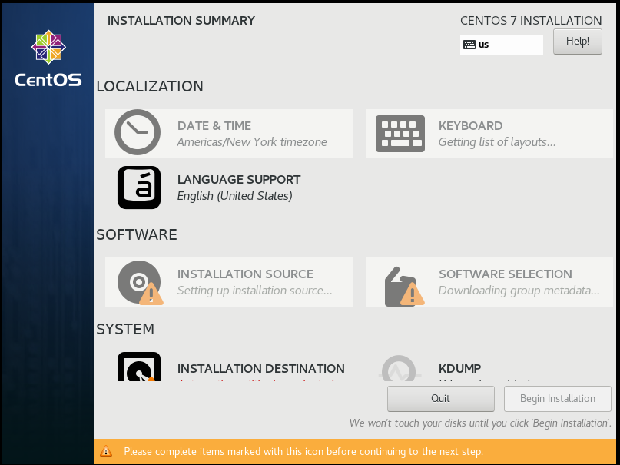This screenshot has height=465, width=620.
Task: Open Installation Destination hard drive icon
Action: pyautogui.click(x=139, y=367)
